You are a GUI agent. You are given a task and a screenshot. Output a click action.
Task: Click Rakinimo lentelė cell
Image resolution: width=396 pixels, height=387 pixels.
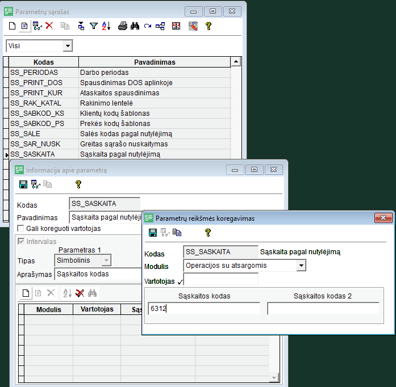pyautogui.click(x=155, y=103)
